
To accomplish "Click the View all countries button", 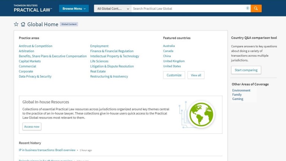I will pyautogui.click(x=196, y=75).
